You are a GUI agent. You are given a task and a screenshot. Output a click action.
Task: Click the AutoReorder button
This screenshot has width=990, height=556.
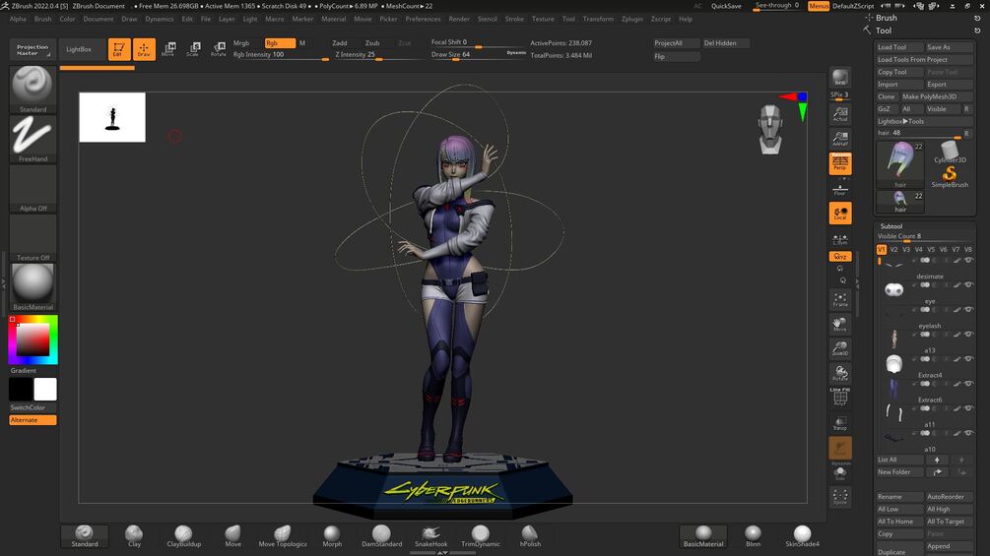click(949, 497)
